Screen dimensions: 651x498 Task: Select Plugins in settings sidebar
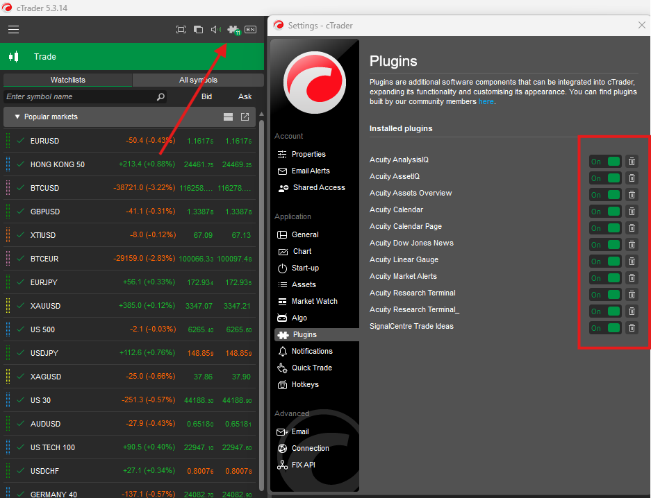tap(316, 334)
